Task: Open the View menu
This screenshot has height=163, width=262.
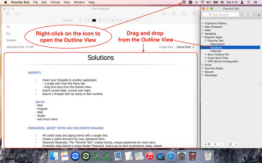Action: 67,2
